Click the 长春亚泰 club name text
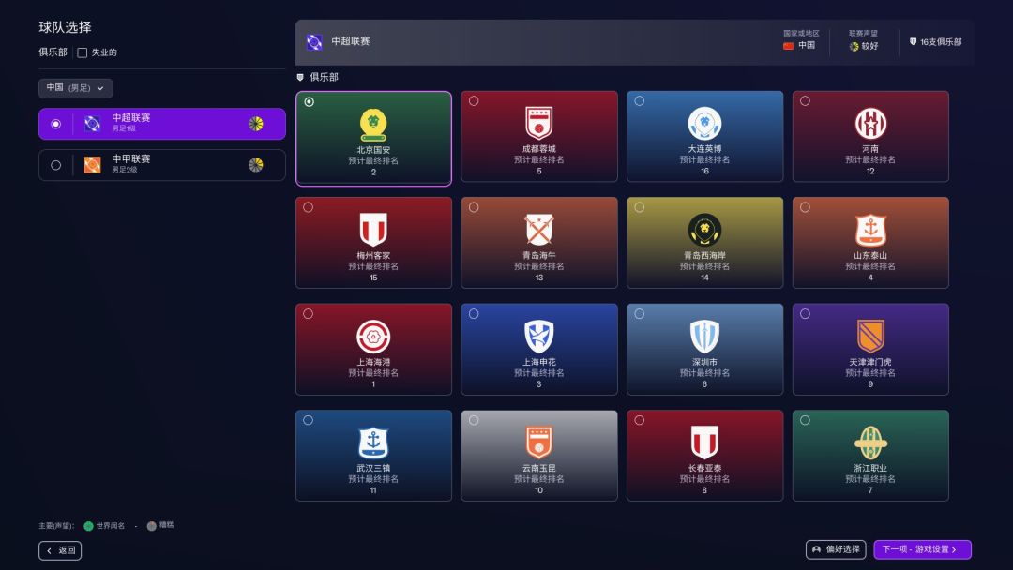Viewport: 1013px width, 570px height. click(704, 468)
